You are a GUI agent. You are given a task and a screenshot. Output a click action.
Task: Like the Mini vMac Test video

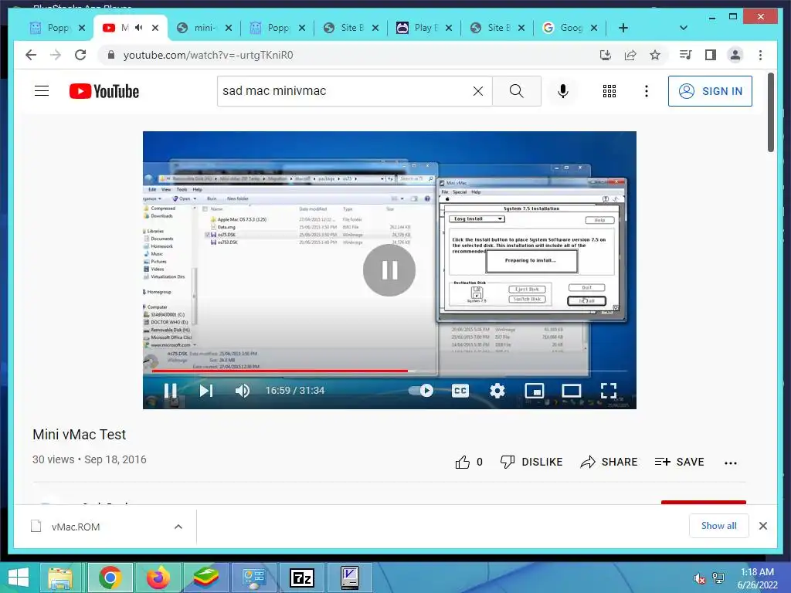[x=469, y=462]
